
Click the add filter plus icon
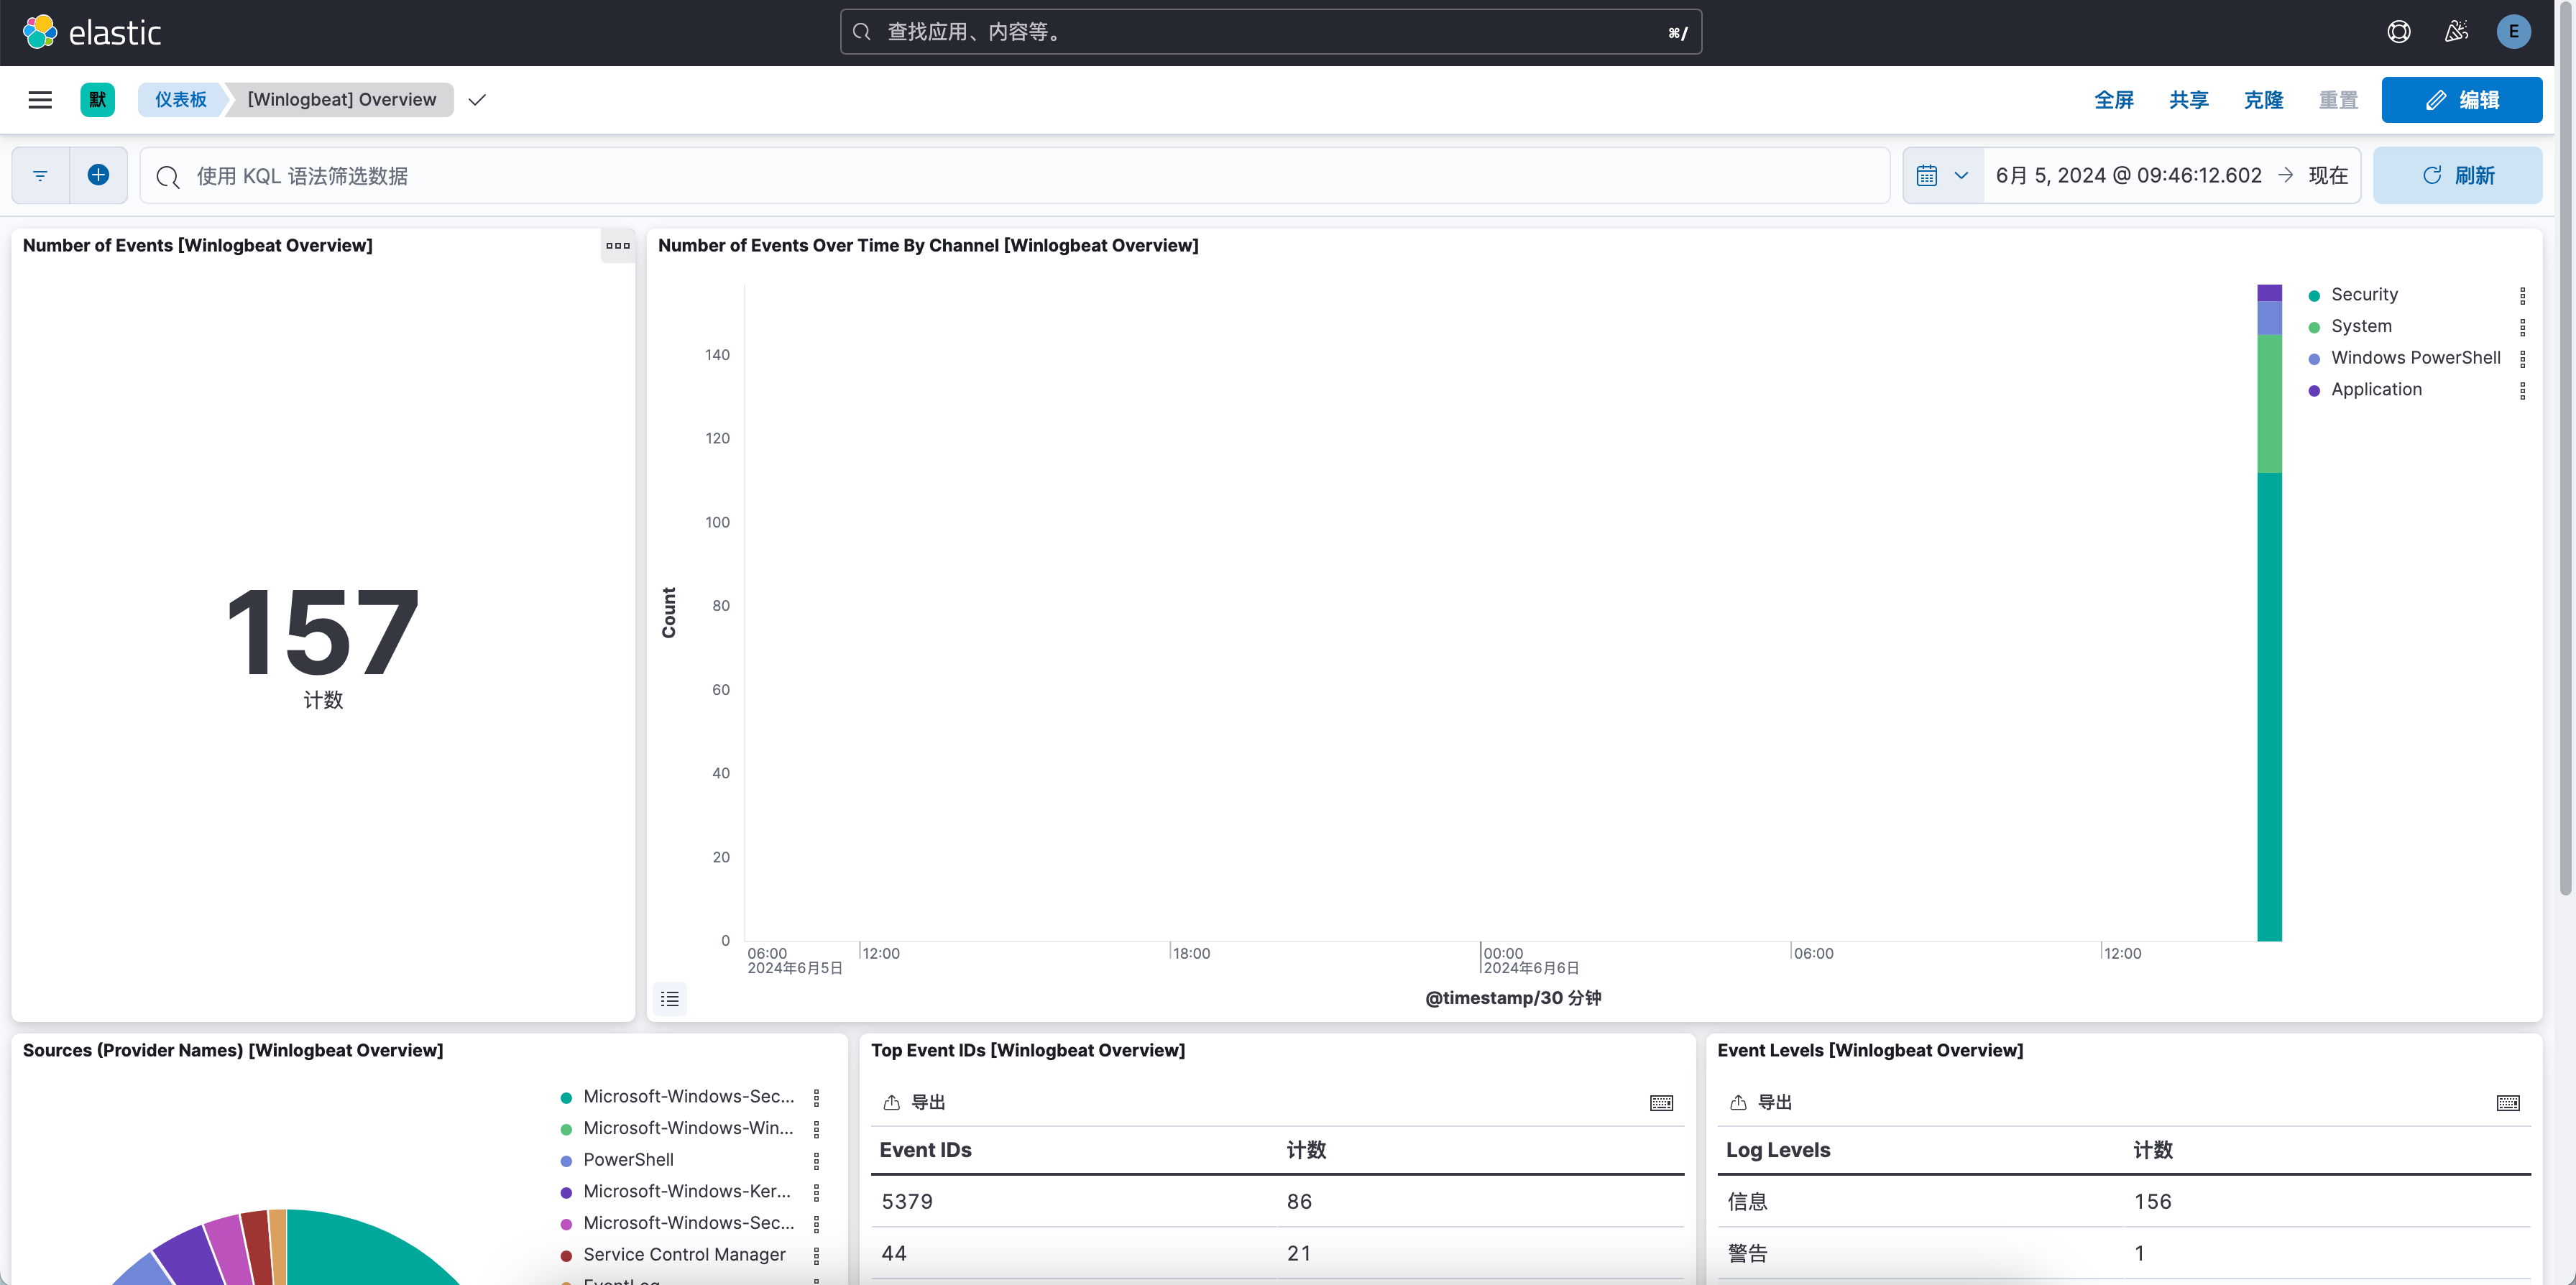(98, 175)
